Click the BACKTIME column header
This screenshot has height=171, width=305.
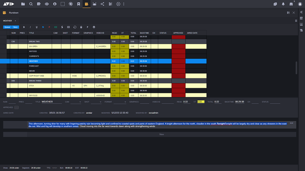tap(144, 33)
